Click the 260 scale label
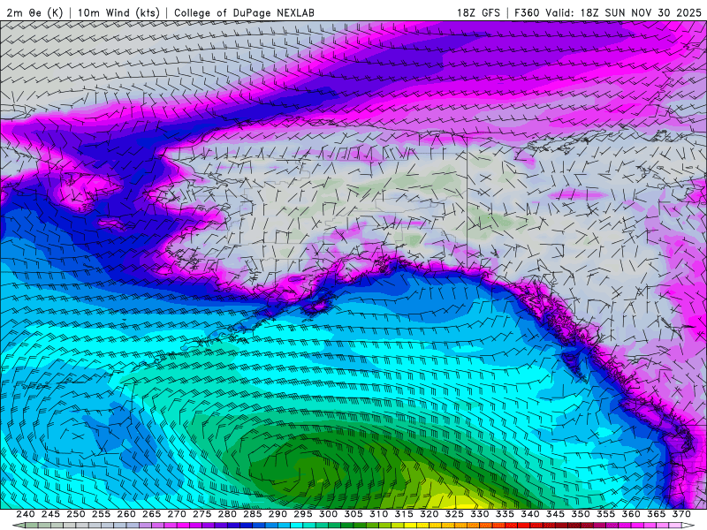The width and height of the screenshot is (707, 530). [126, 514]
